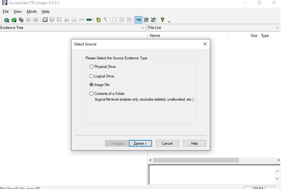The image size is (281, 191).
Task: Select the Physical Drive radio button
Action: (x=91, y=66)
